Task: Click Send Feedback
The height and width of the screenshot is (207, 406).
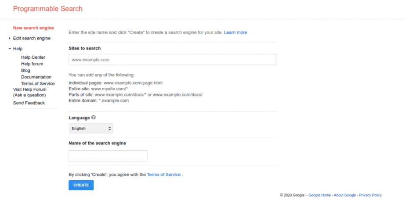Action: [29, 103]
